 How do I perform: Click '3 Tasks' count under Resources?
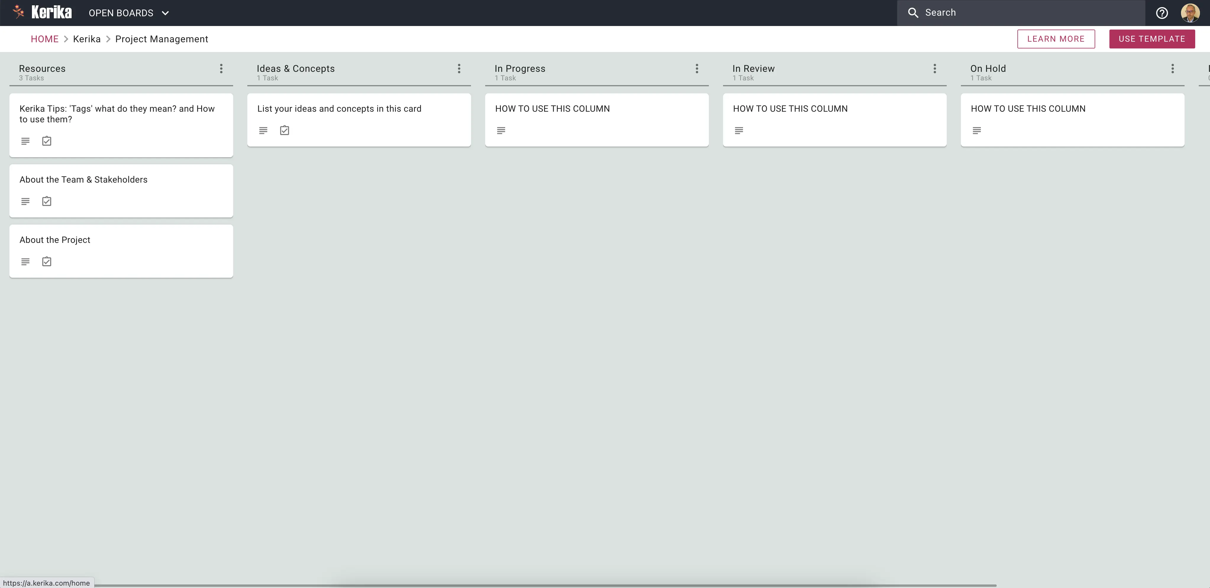tap(31, 78)
